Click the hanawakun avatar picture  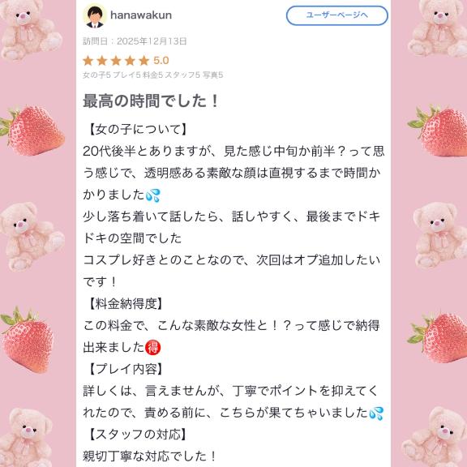pyautogui.click(x=95, y=16)
